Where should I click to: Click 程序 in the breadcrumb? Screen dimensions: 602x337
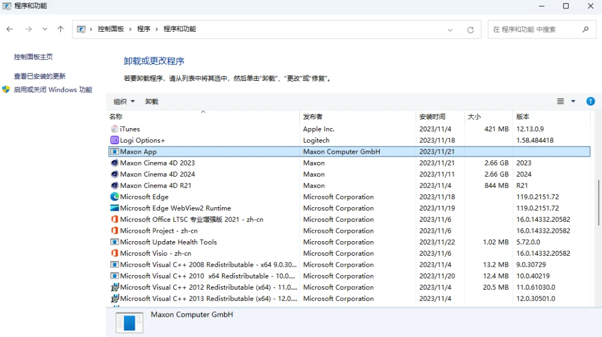pyautogui.click(x=144, y=29)
